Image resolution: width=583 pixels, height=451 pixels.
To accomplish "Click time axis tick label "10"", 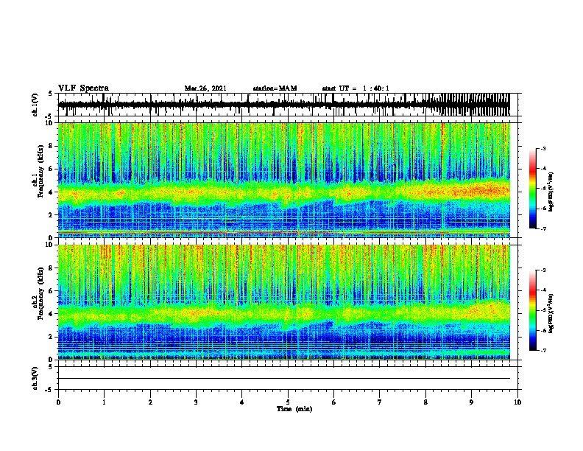I will coord(517,402).
